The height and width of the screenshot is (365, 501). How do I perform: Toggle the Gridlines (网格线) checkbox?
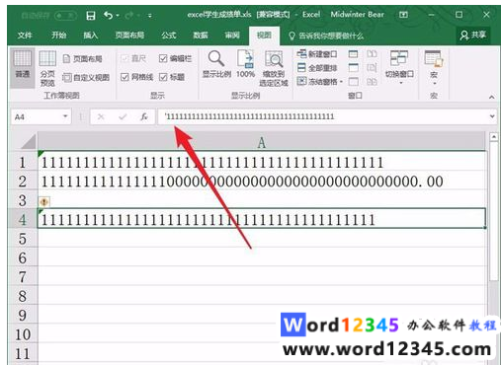tap(125, 77)
